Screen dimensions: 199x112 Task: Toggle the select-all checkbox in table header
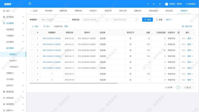pyautogui.click(x=32, y=33)
